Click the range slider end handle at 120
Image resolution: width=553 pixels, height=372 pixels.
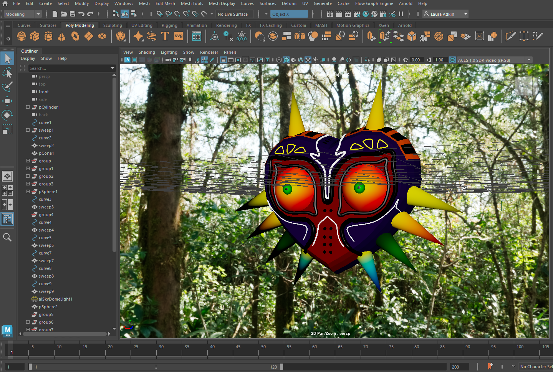click(x=281, y=367)
